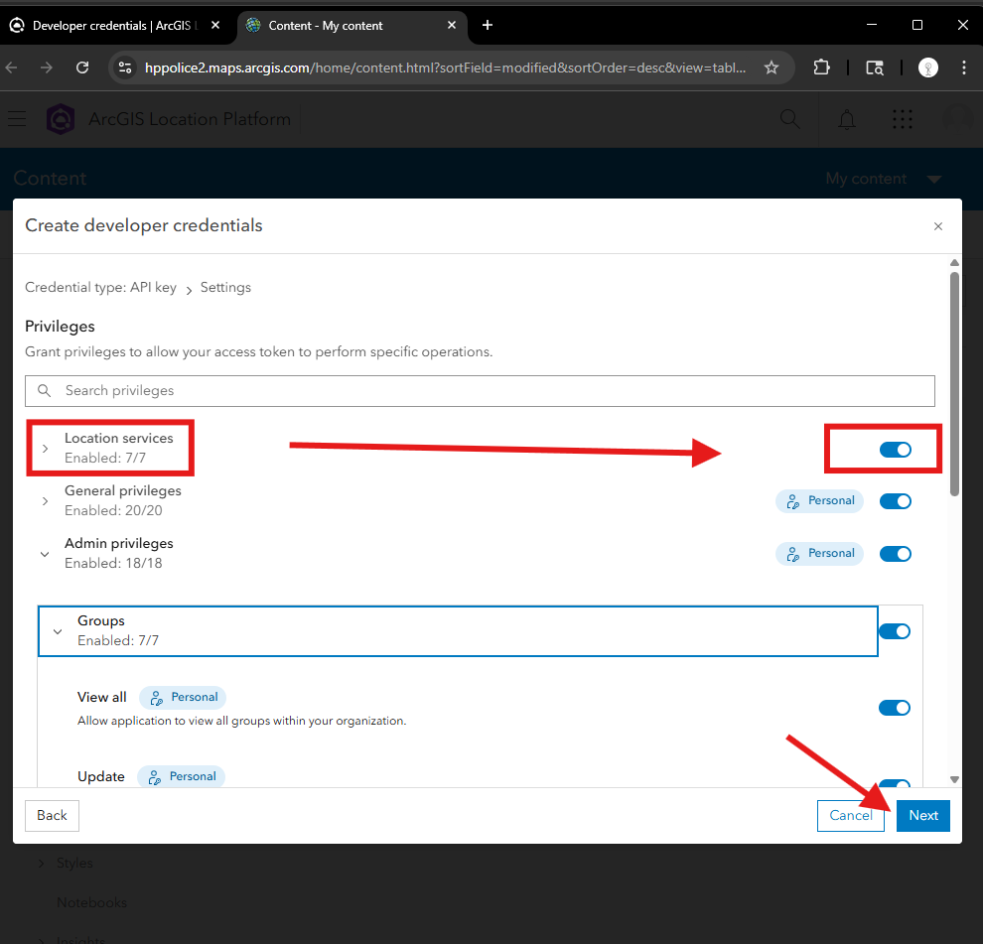This screenshot has height=944, width=983.
Task: Click the Back button
Action: [52, 816]
